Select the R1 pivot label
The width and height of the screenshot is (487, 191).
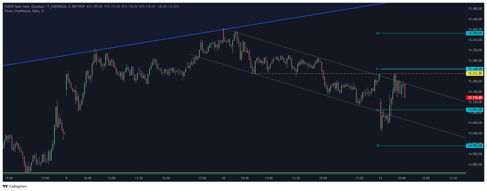click(x=378, y=33)
